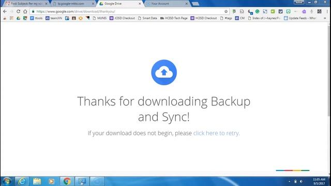The image size is (331, 186).
Task: Open the browser home page icon
Action: [25, 11]
